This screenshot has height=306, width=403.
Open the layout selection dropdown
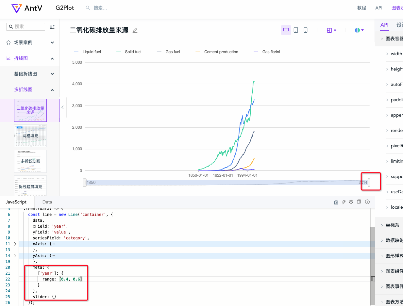pyautogui.click(x=331, y=30)
